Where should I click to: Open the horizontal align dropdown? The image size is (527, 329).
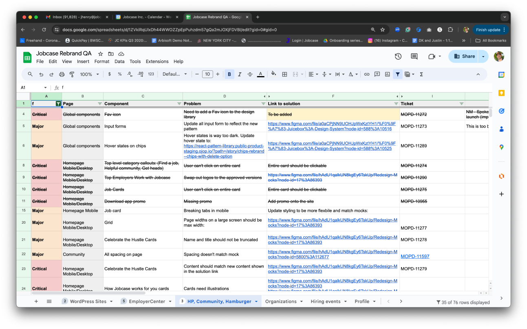[313, 74]
